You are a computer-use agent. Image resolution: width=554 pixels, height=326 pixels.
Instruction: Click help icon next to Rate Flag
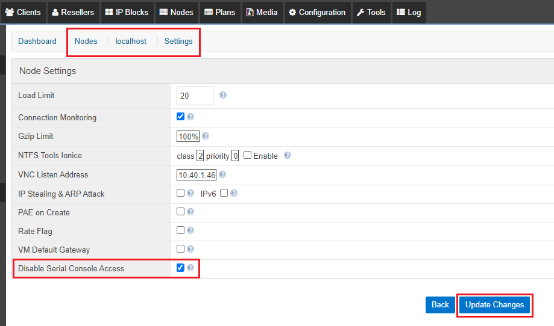190,230
